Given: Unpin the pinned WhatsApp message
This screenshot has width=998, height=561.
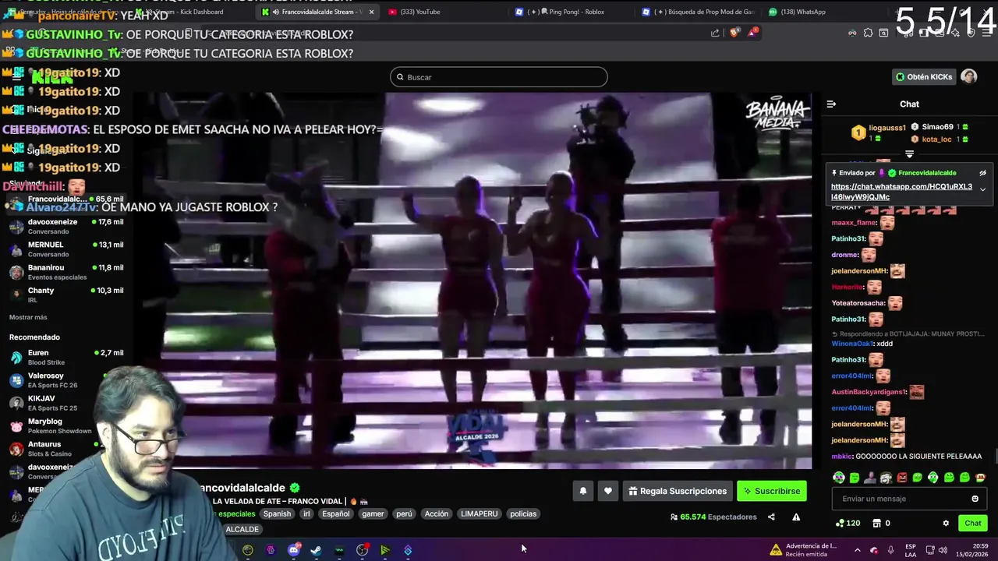Looking at the screenshot, I should (982, 173).
